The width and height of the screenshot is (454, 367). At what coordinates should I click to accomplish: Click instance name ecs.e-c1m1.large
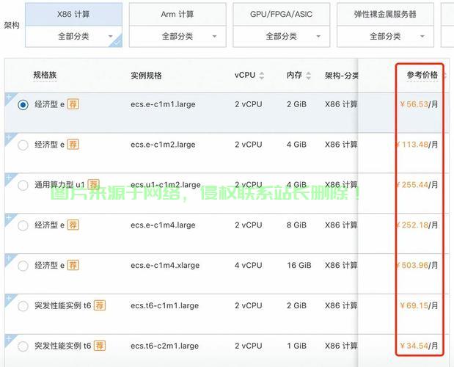click(163, 104)
